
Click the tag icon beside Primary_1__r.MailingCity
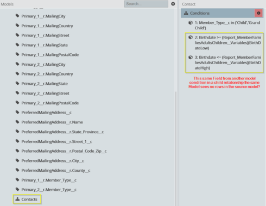[17, 16]
